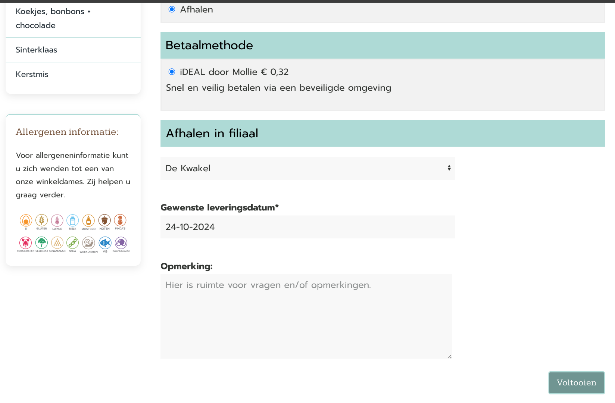The image size is (615, 403).
Task: Open the Sinterklaas category
Action: [37, 50]
